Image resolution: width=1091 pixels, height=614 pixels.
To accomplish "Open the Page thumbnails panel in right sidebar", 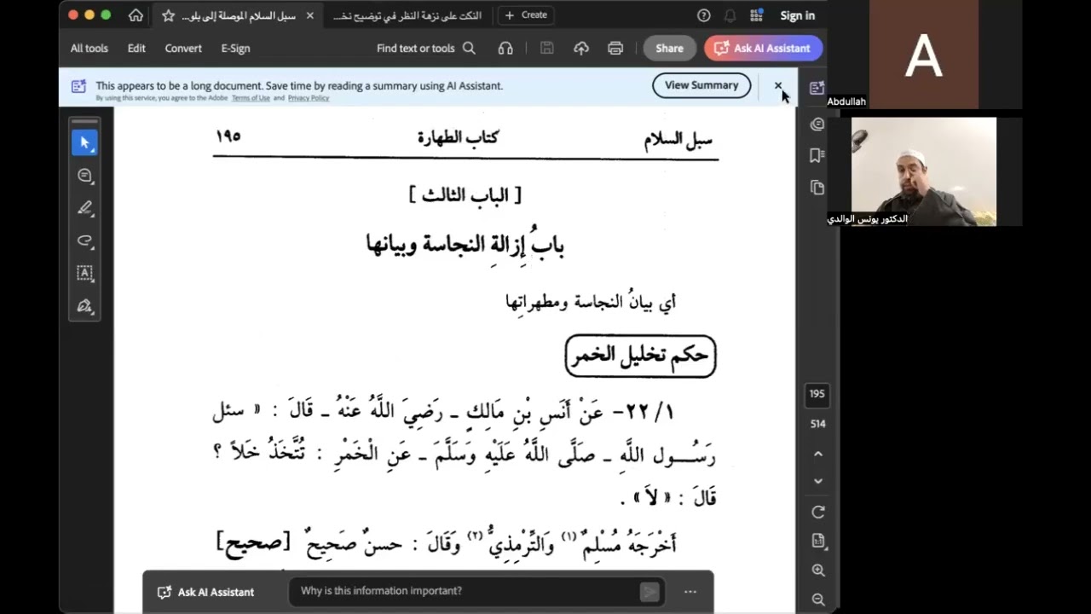I will [x=817, y=188].
